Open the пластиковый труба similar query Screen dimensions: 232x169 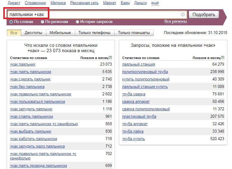coord(139,117)
